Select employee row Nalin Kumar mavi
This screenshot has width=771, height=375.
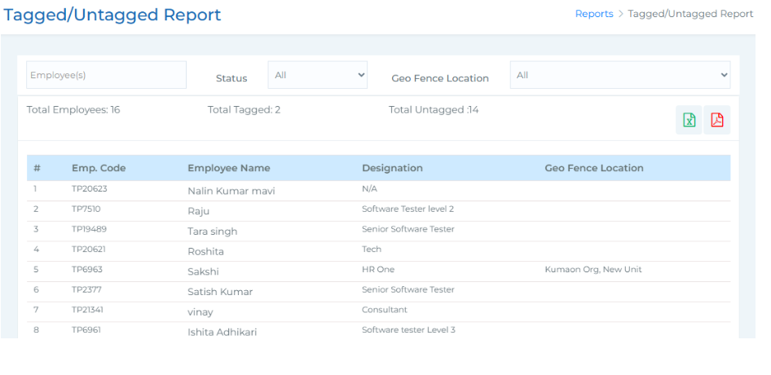(x=231, y=191)
